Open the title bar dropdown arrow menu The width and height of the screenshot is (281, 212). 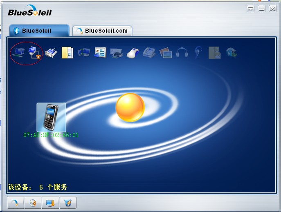[x=250, y=9]
